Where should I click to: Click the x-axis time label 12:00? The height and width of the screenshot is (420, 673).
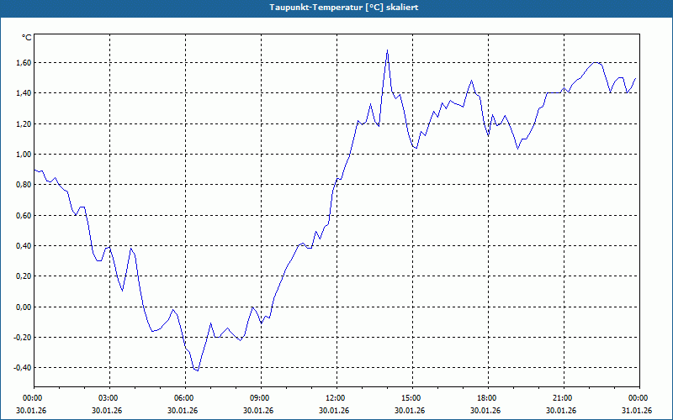coord(335,398)
